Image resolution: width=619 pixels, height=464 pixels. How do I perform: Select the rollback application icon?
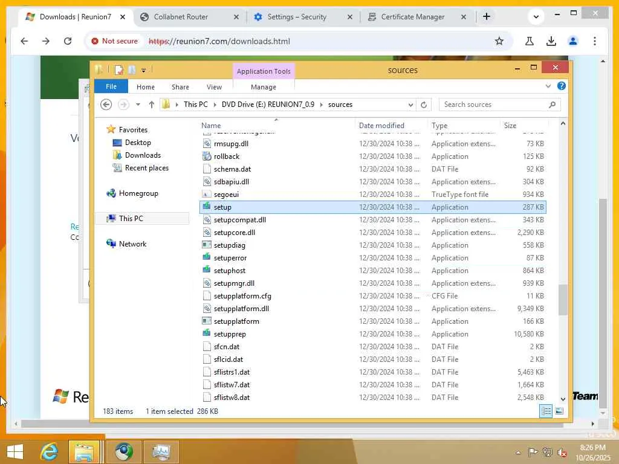(x=207, y=156)
